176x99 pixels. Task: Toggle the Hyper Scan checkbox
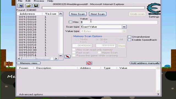[99, 53]
